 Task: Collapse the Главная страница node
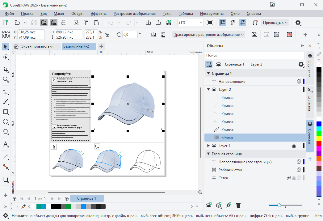pyautogui.click(x=208, y=154)
